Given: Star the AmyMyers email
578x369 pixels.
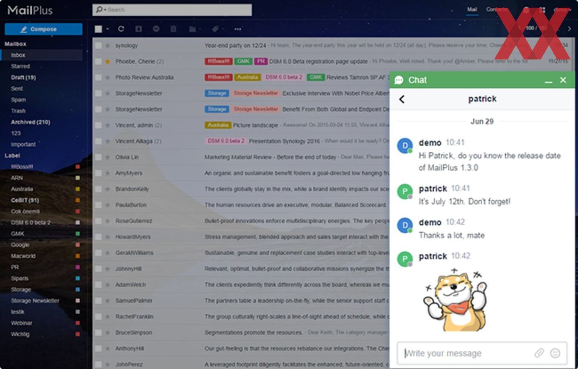Looking at the screenshot, I should click(108, 173).
